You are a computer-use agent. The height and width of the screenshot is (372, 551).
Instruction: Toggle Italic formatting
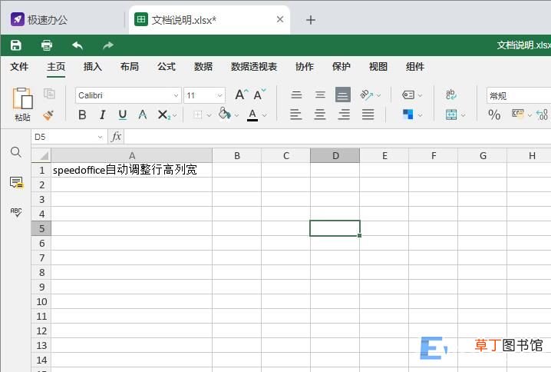[x=102, y=115]
